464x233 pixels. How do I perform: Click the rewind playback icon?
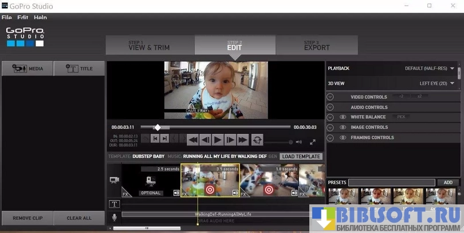click(x=193, y=139)
